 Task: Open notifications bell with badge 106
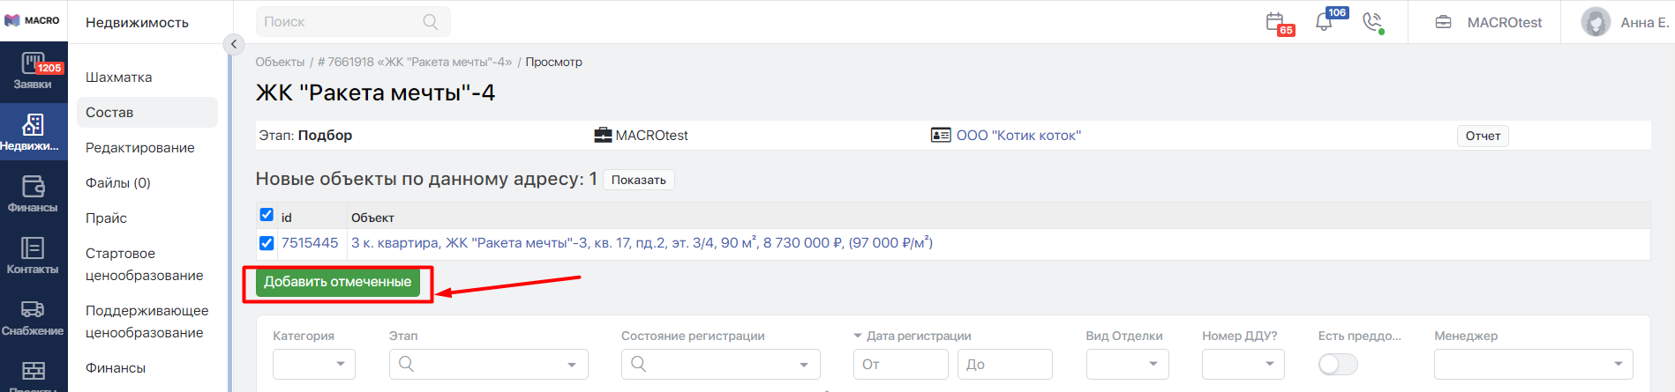(1326, 21)
